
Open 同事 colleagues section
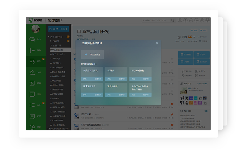pyautogui.click(x=35, y=83)
